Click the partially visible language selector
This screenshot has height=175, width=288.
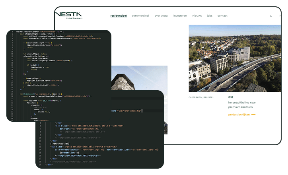(x=280, y=16)
